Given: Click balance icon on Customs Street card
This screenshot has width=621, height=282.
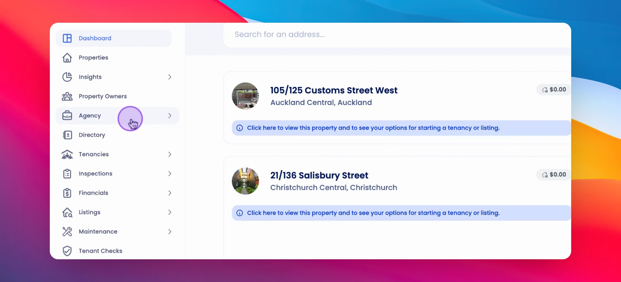Looking at the screenshot, I should coord(545,90).
